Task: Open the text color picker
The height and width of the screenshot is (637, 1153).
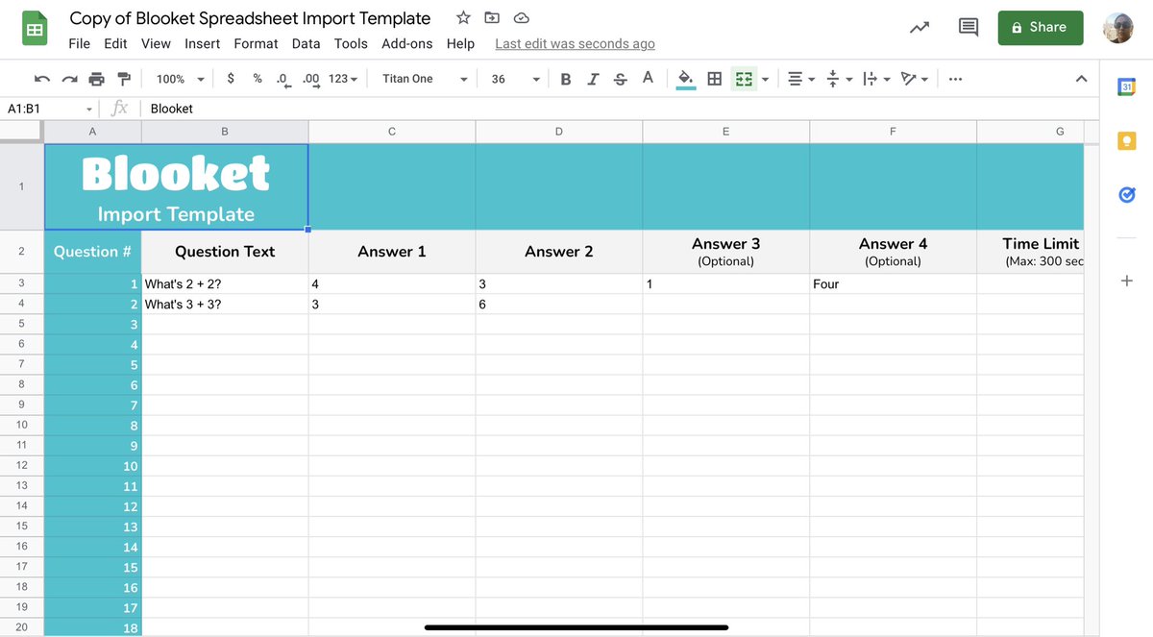Action: 648,79
